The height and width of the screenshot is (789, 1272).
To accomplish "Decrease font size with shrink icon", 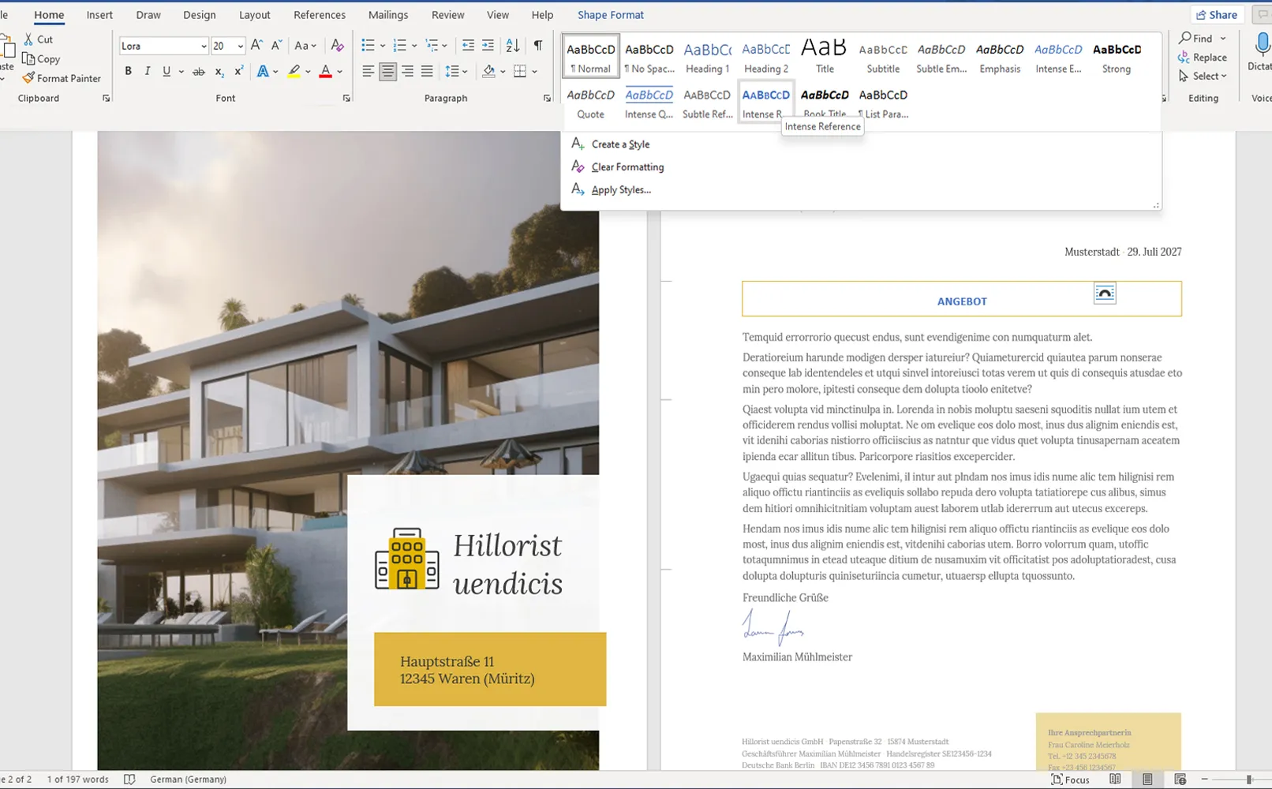I will click(276, 45).
